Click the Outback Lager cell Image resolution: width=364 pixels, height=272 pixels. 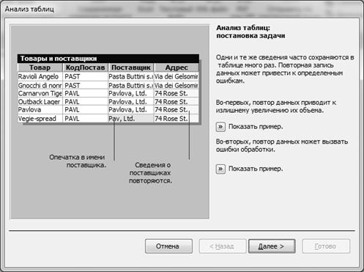40,102
